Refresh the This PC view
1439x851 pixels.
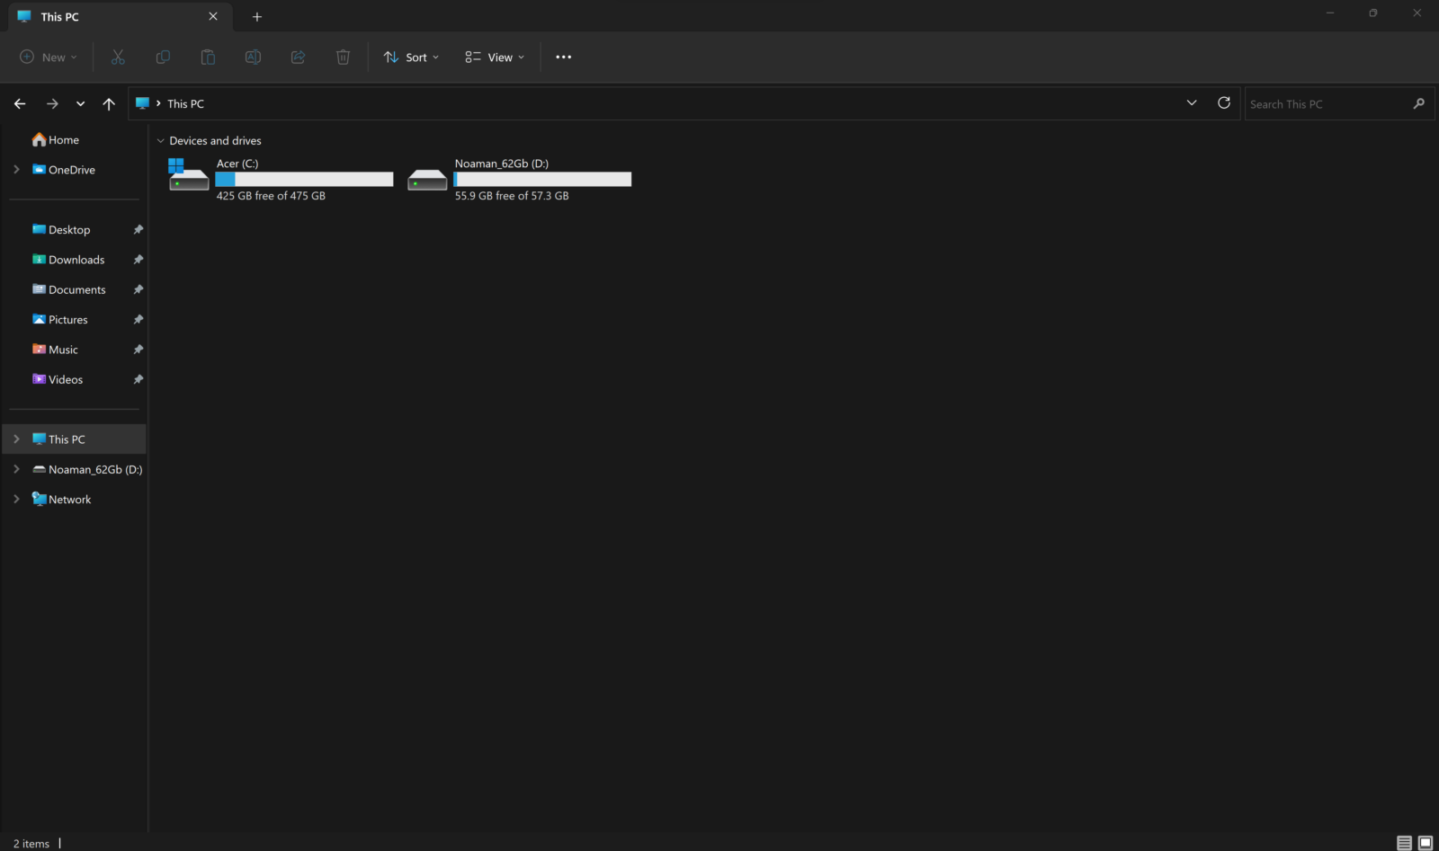1224,103
